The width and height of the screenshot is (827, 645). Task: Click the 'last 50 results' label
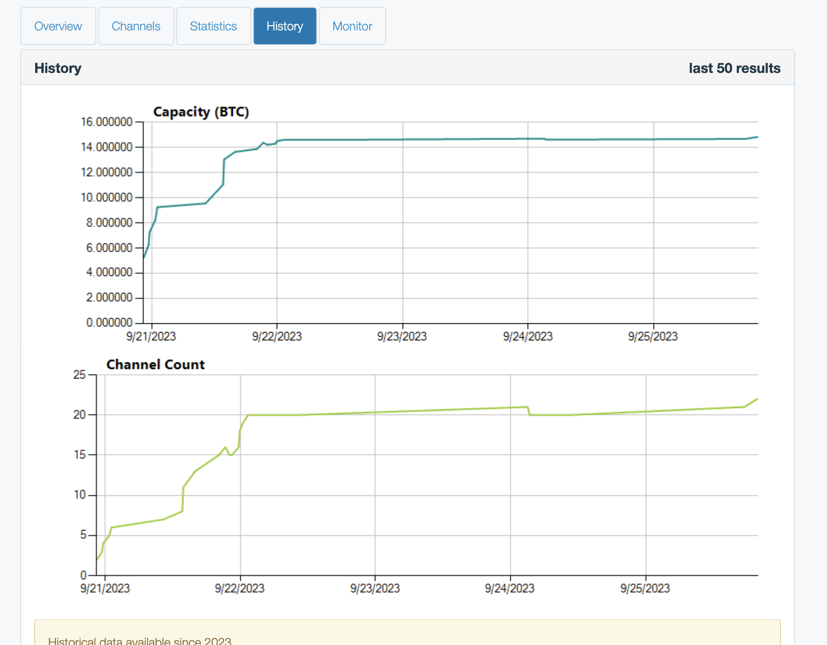(x=735, y=68)
